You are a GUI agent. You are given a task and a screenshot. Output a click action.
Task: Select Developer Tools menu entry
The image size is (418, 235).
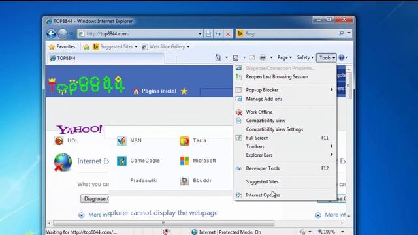(x=285, y=168)
